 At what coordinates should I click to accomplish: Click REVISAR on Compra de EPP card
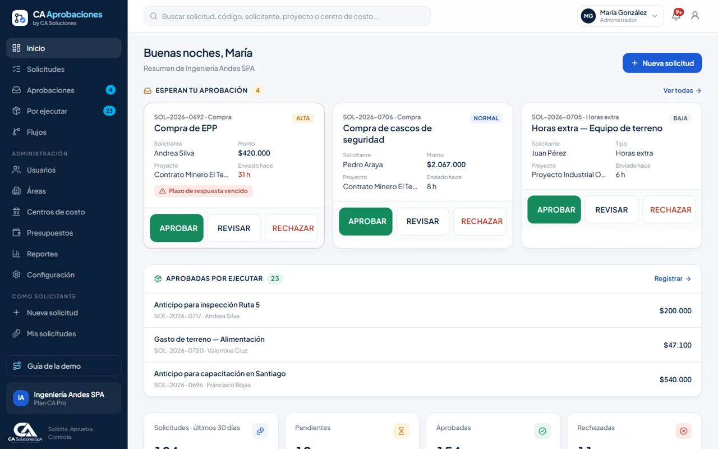click(234, 228)
